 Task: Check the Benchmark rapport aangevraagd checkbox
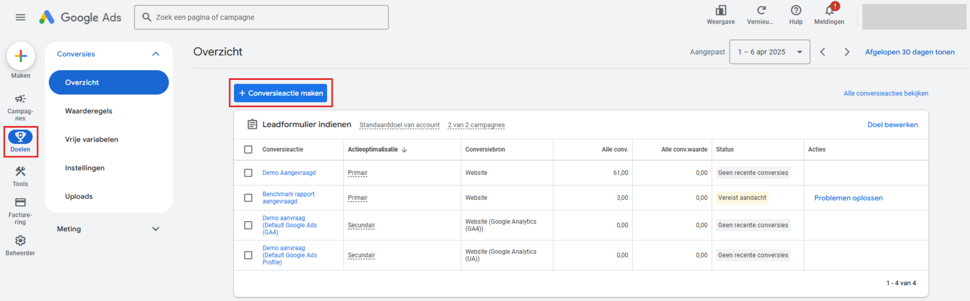[x=248, y=198]
